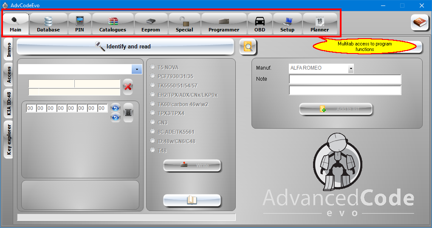Click the first Note input field

[345, 79]
